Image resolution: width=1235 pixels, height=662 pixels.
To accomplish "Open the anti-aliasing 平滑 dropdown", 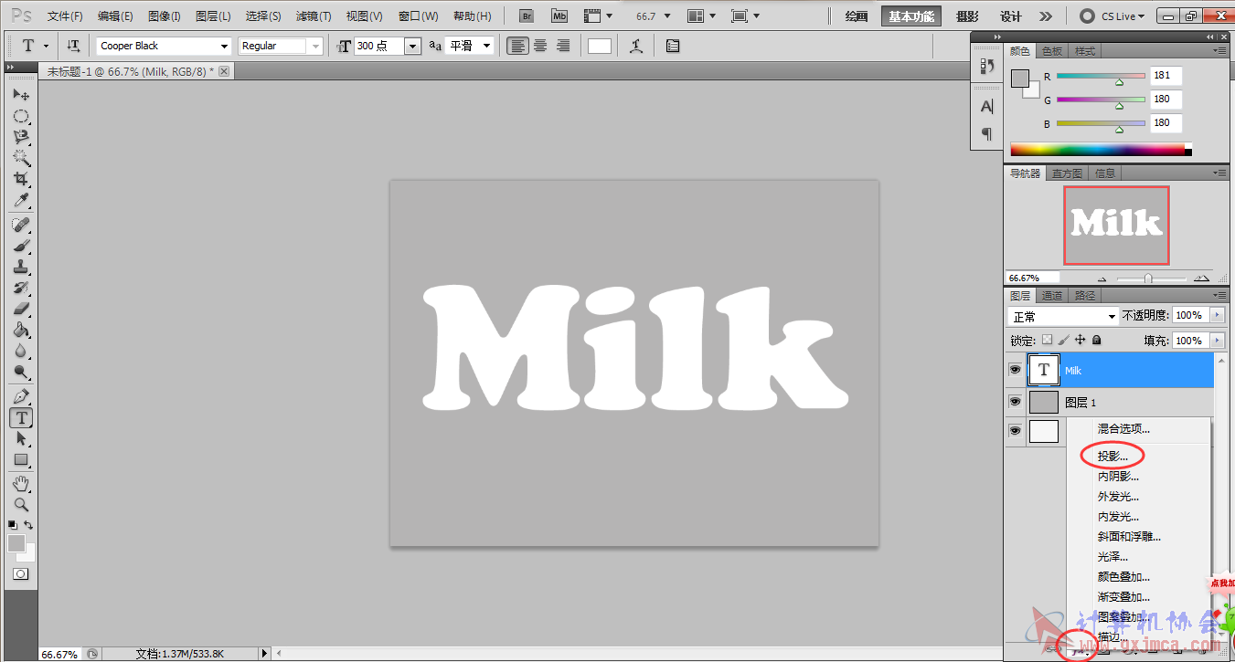I will [x=487, y=46].
